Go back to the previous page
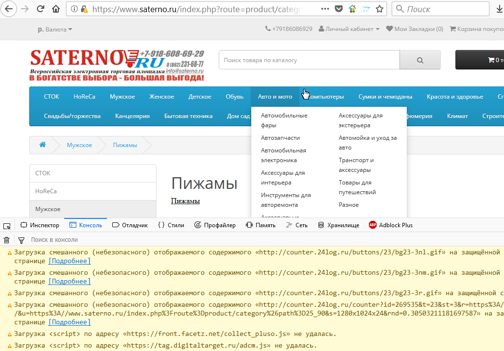The height and width of the screenshot is (351, 504). [x=9, y=9]
